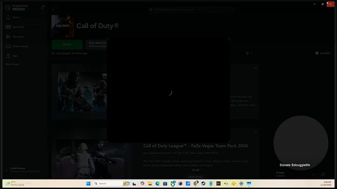Click VIEW DETAILS under Team Pack
This screenshot has height=189, width=337.
point(195,177)
